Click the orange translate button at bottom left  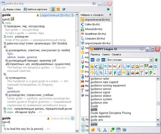click(x=93, y=130)
